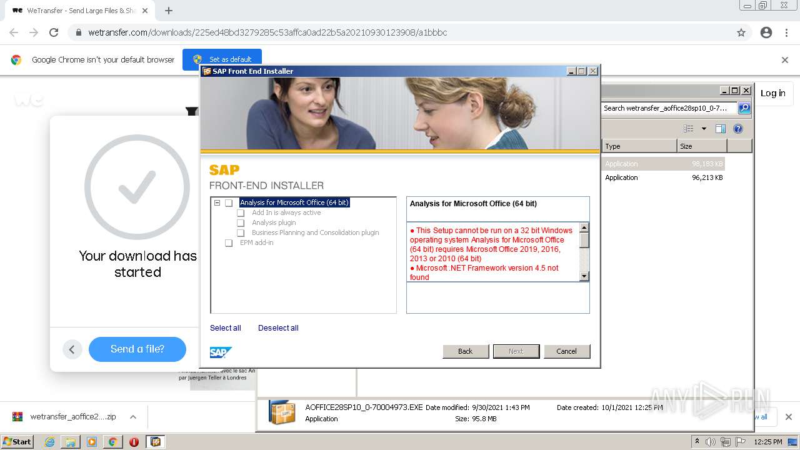Reload the WeTransfer page
Image resolution: width=800 pixels, height=450 pixels.
pyautogui.click(x=54, y=32)
